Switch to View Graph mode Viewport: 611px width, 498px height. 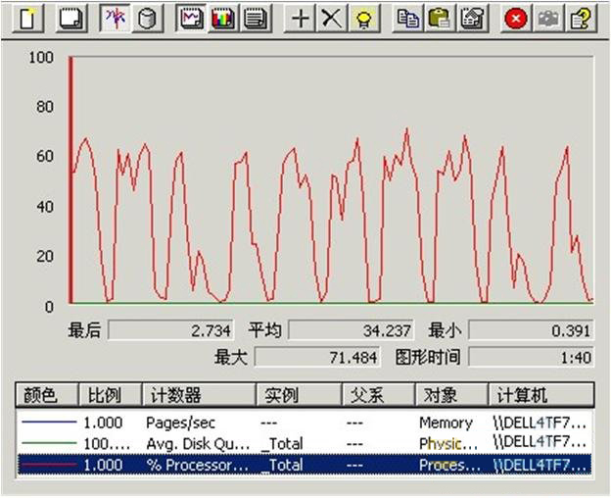[191, 19]
